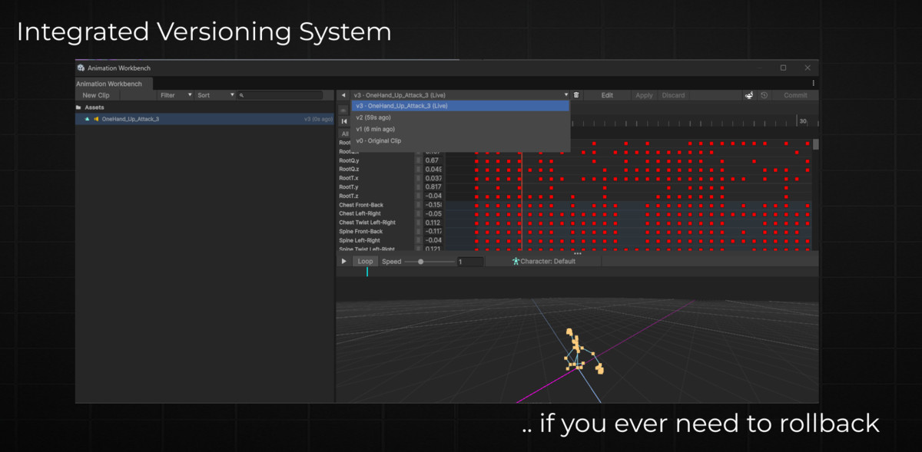
Task: Click the playback speed value input field
Action: (467, 261)
